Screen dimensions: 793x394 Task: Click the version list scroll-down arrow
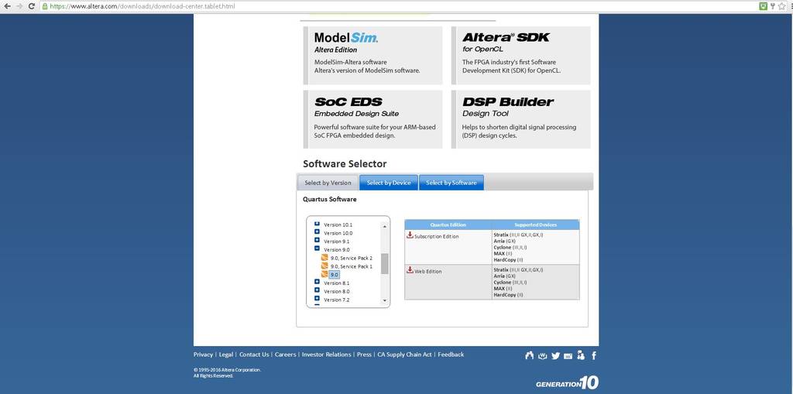tap(384, 300)
